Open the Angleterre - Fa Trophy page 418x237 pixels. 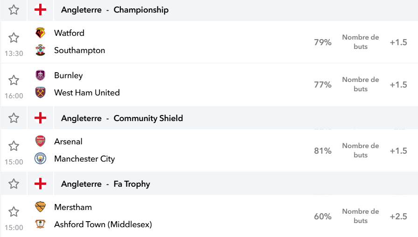[x=105, y=184]
